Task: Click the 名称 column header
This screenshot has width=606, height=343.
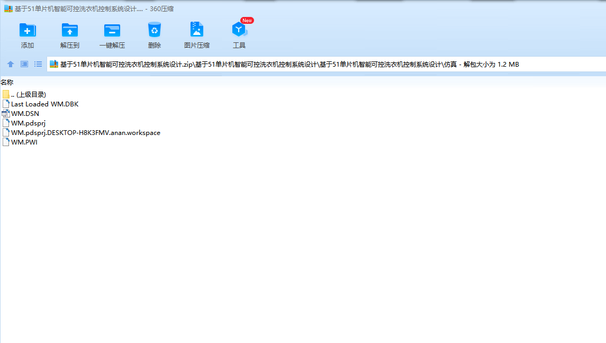Action: pos(7,83)
